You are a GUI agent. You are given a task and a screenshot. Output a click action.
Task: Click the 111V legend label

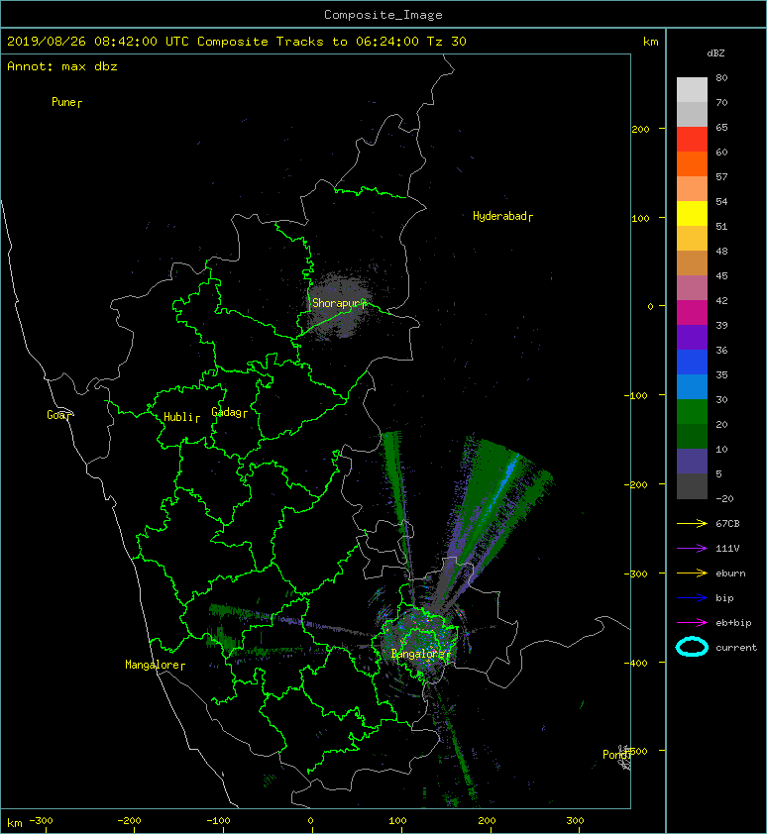[x=727, y=549]
